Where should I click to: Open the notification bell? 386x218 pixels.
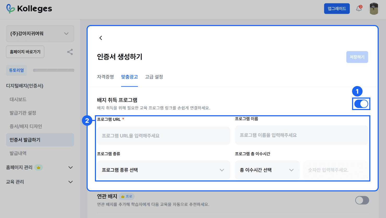pos(359,9)
